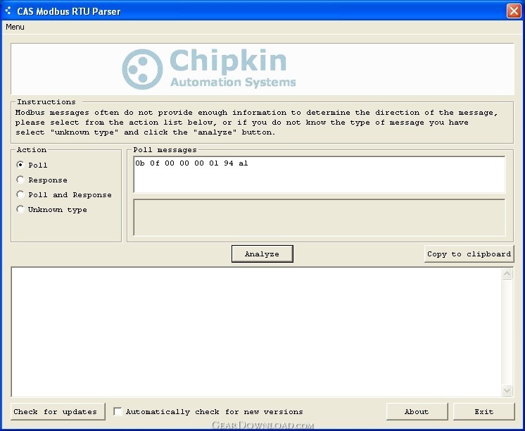525x431 pixels.
Task: Click the hex text '0b 0f 00 00 00 01 94 a1'
Action: pos(191,163)
